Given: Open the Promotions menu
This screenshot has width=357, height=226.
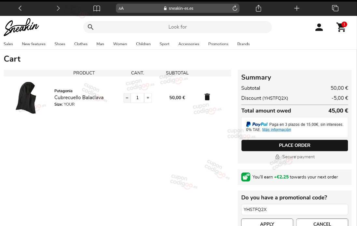Looking at the screenshot, I should (218, 44).
